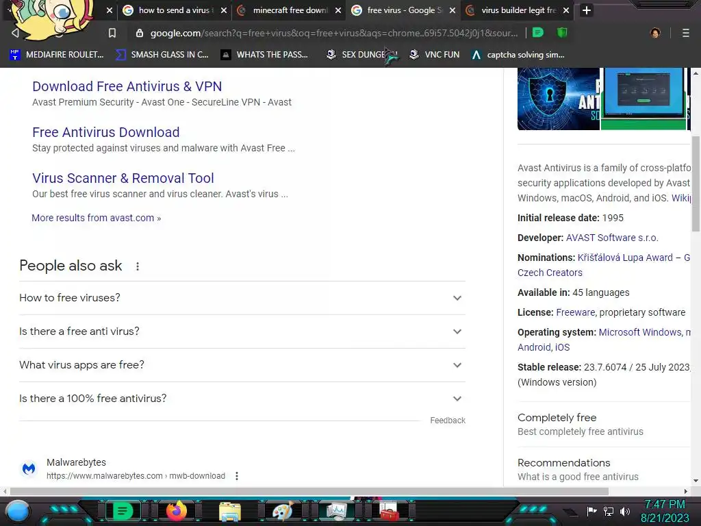Screen dimensions: 701x526
Task: Expand 'Is there a 100% free antivirus?'
Action: point(242,399)
